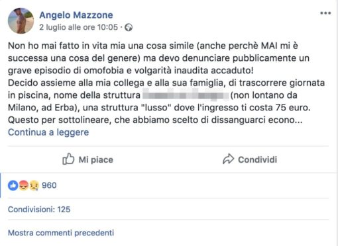This screenshot has height=246, width=338.
Task: Click the word Condivisioni below the reactions
Action: pyautogui.click(x=31, y=209)
